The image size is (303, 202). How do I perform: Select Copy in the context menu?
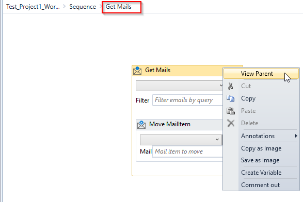coord(261,98)
